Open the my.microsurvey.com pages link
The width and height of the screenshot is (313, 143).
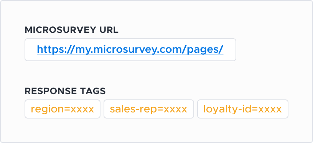tap(130, 49)
